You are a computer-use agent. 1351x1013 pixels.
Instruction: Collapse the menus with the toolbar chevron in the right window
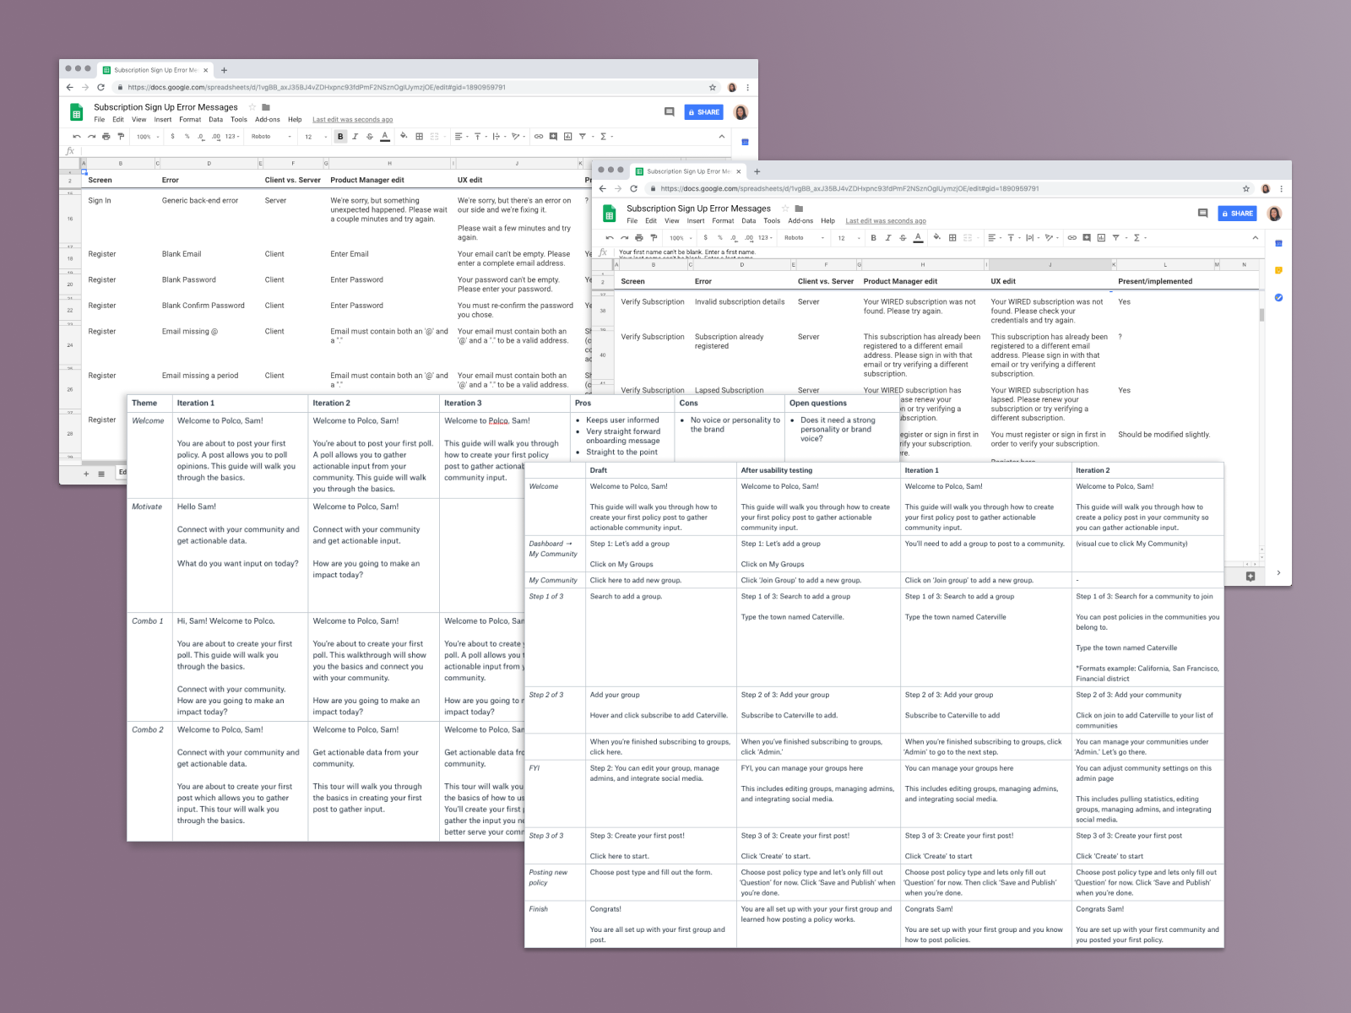pyautogui.click(x=1255, y=237)
